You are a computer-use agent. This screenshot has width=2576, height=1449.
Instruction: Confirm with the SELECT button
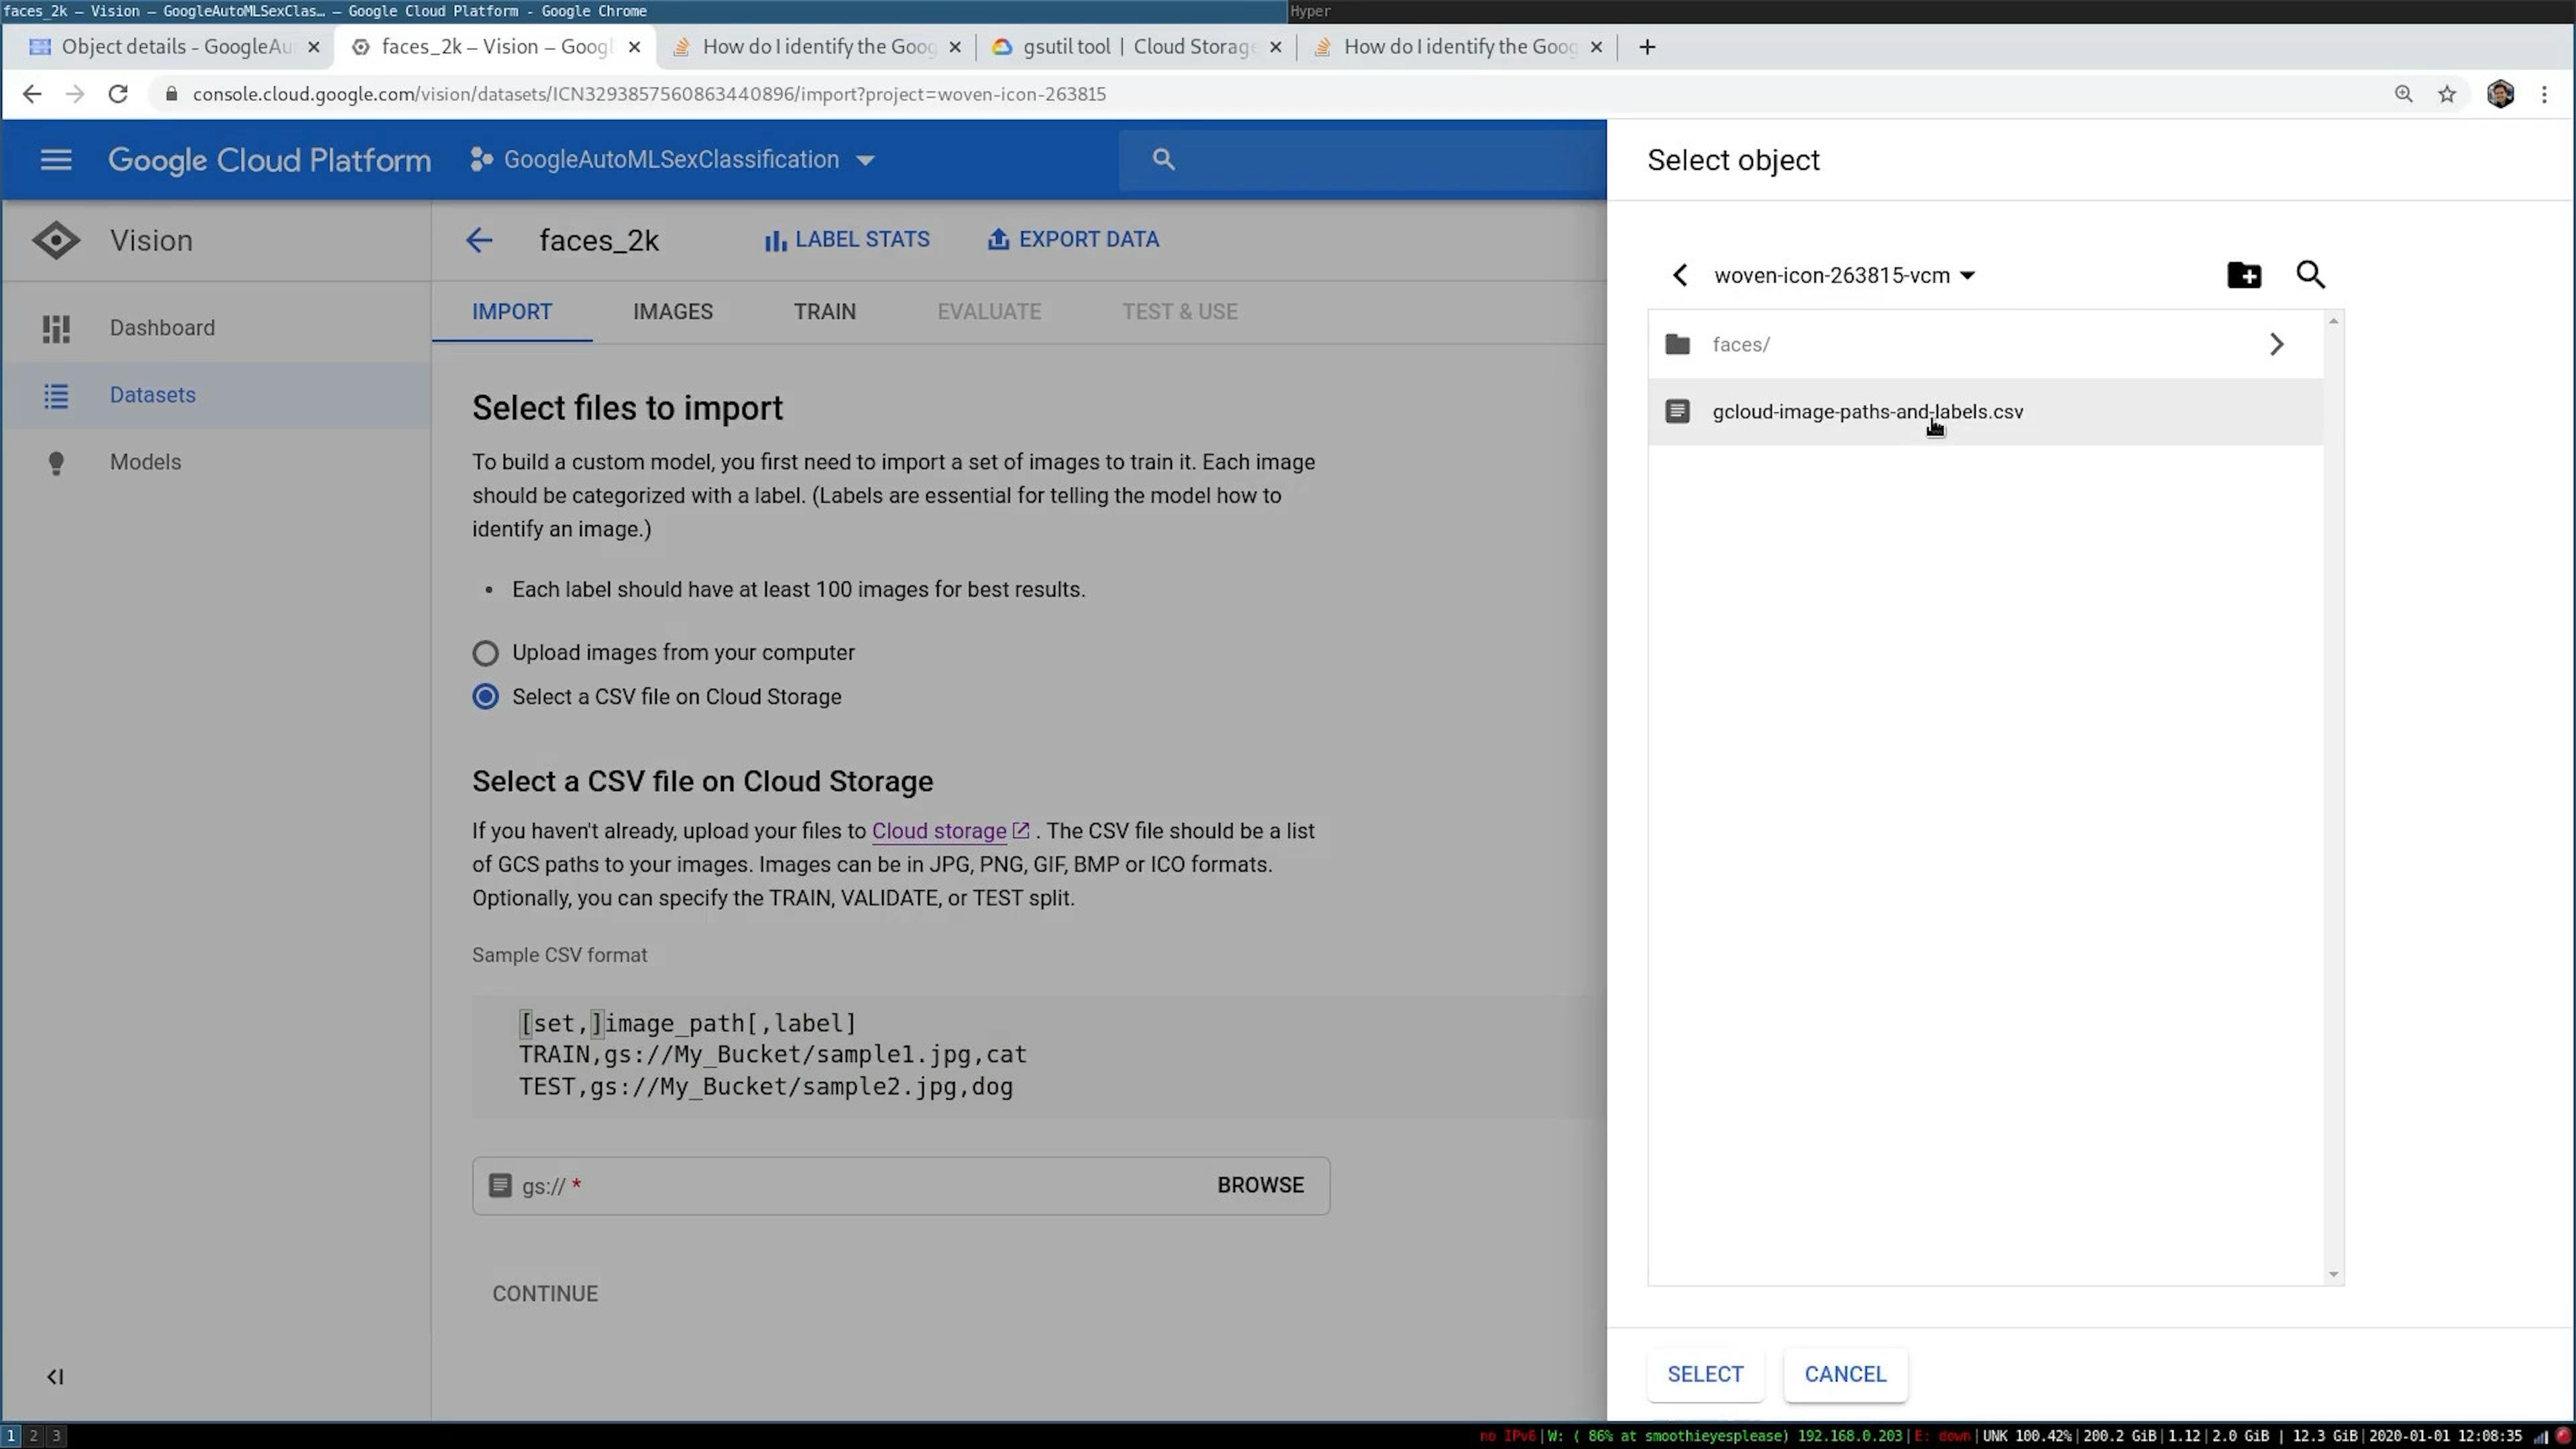(1705, 1375)
